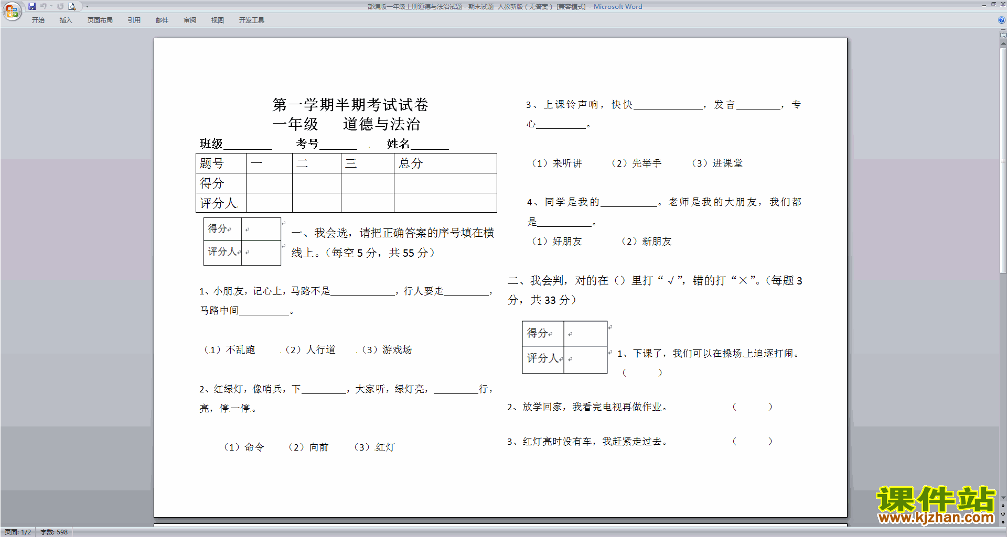The height and width of the screenshot is (537, 1007).
Task: Click the 总分 table header cell
Action: pos(445,163)
